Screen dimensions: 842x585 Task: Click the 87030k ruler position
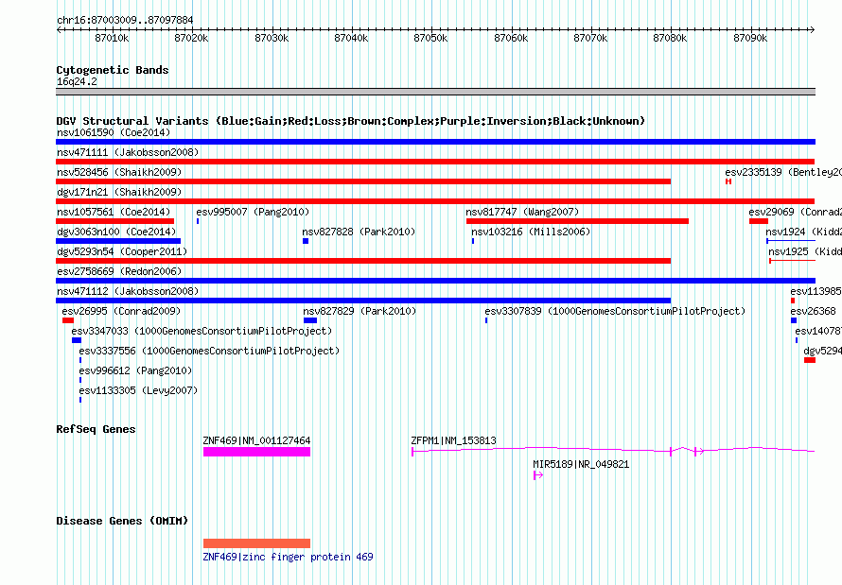272,38
